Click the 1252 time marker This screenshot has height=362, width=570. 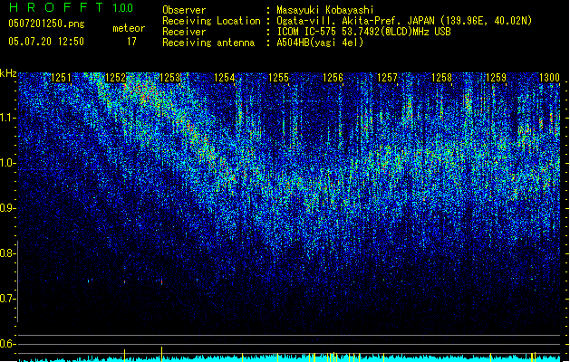coord(115,78)
